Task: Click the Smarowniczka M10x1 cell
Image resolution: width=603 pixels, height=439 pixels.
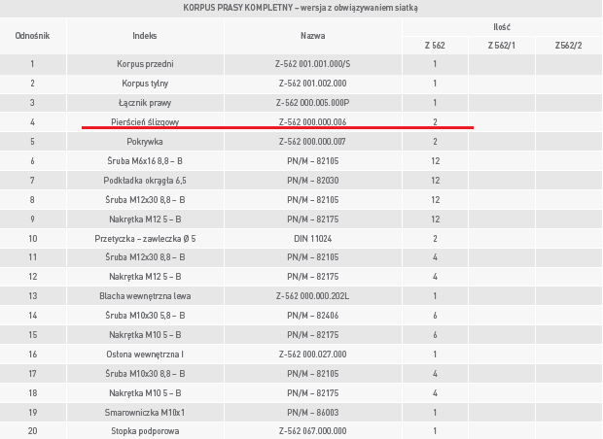Action: [145, 413]
